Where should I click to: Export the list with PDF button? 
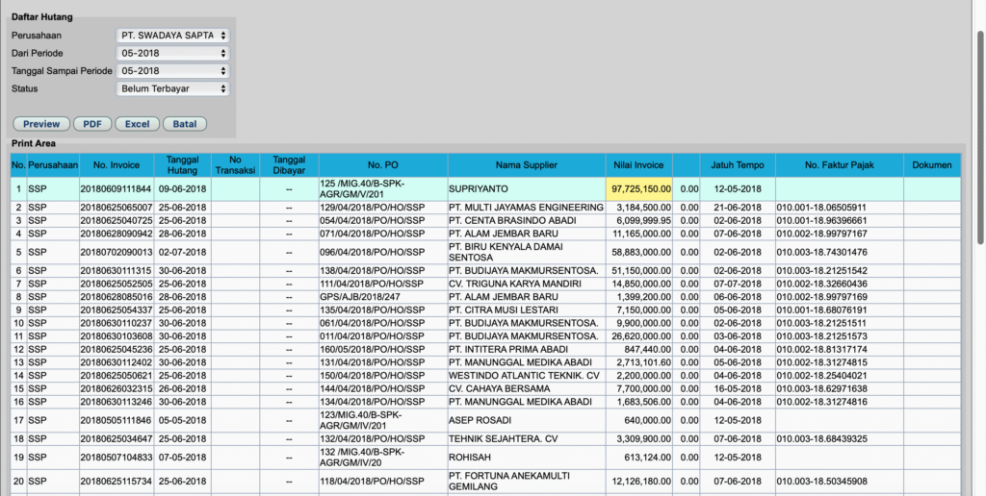click(92, 124)
